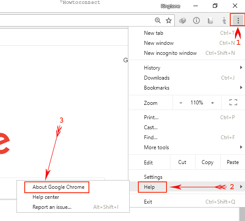Viewport: 245px width, 221px height.
Task: Close the Chrome window
Action: [x=235, y=6]
